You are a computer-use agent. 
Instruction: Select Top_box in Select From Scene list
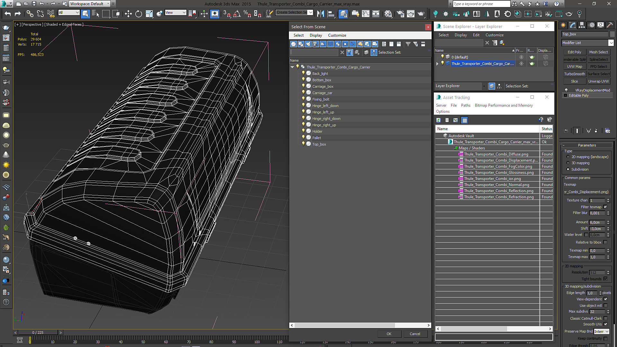click(x=319, y=144)
